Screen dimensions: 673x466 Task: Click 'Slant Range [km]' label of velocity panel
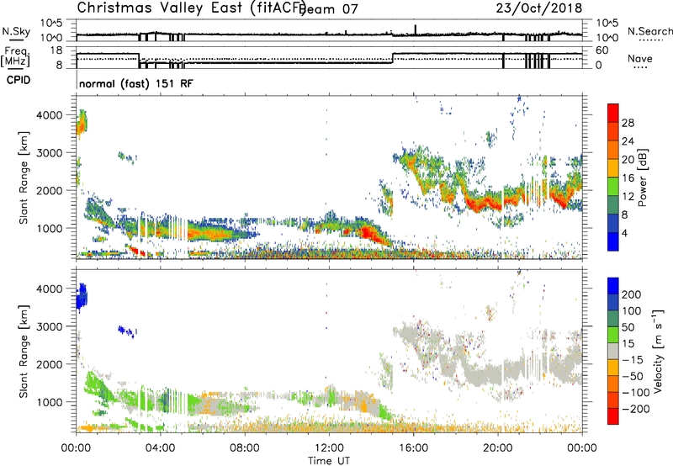click(24, 352)
